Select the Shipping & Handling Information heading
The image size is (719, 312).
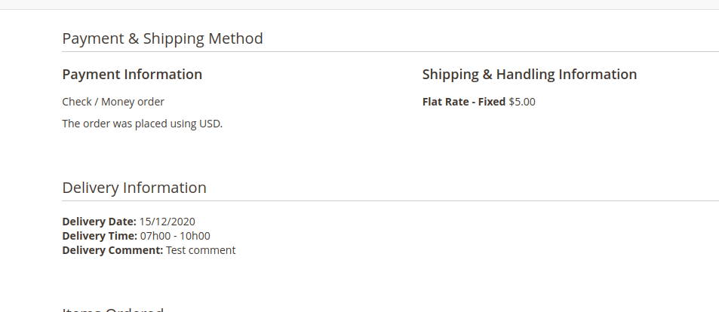point(529,75)
